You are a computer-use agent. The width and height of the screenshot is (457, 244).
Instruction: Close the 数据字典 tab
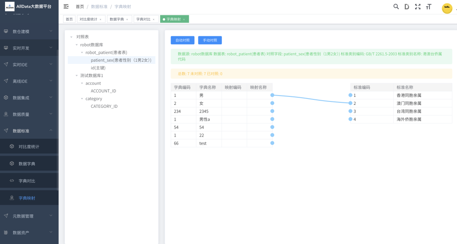tap(127, 19)
